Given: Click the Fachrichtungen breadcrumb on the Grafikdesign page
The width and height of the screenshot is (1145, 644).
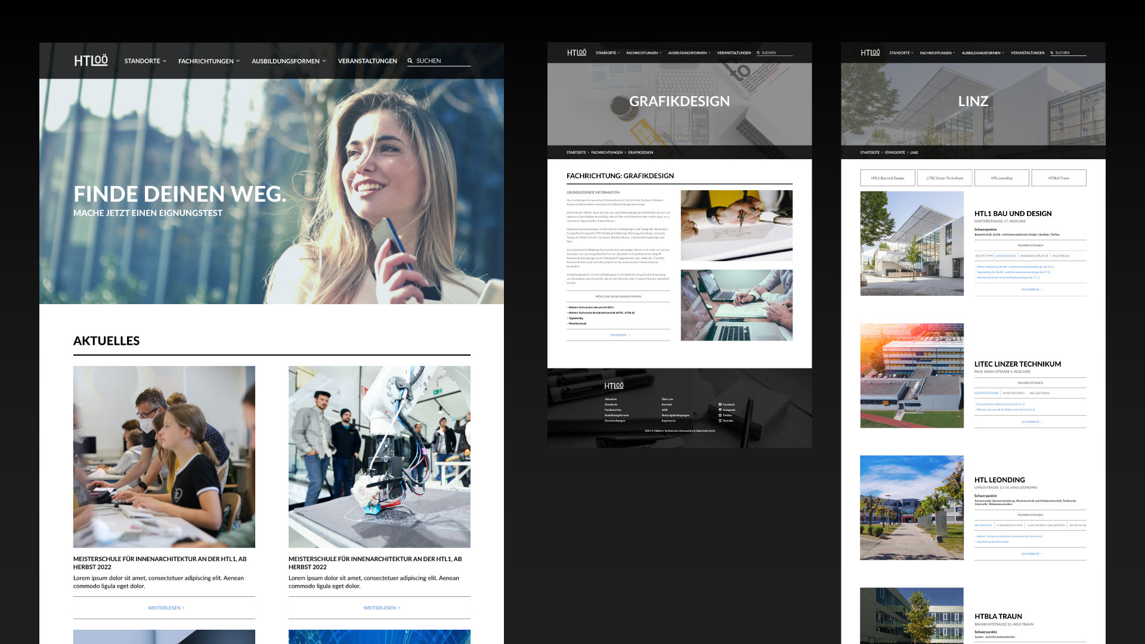Looking at the screenshot, I should click(x=606, y=153).
